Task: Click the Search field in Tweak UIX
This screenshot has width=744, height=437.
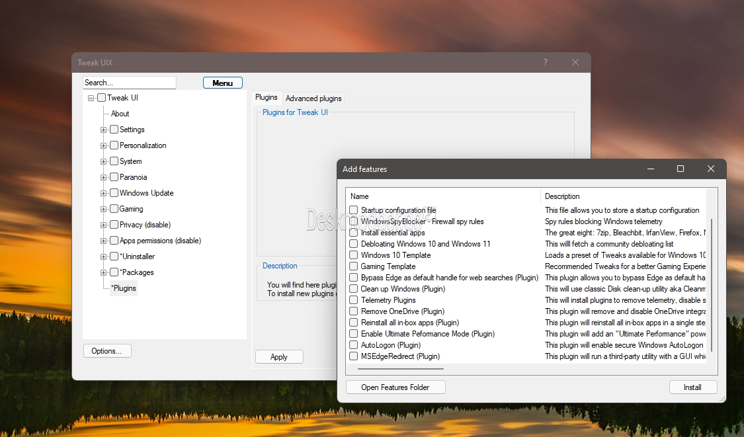Action: coord(129,83)
